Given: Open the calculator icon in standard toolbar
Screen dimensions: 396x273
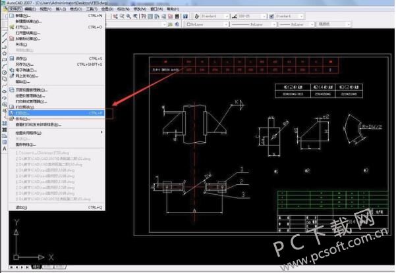Looking at the screenshot, I should tap(177, 16).
